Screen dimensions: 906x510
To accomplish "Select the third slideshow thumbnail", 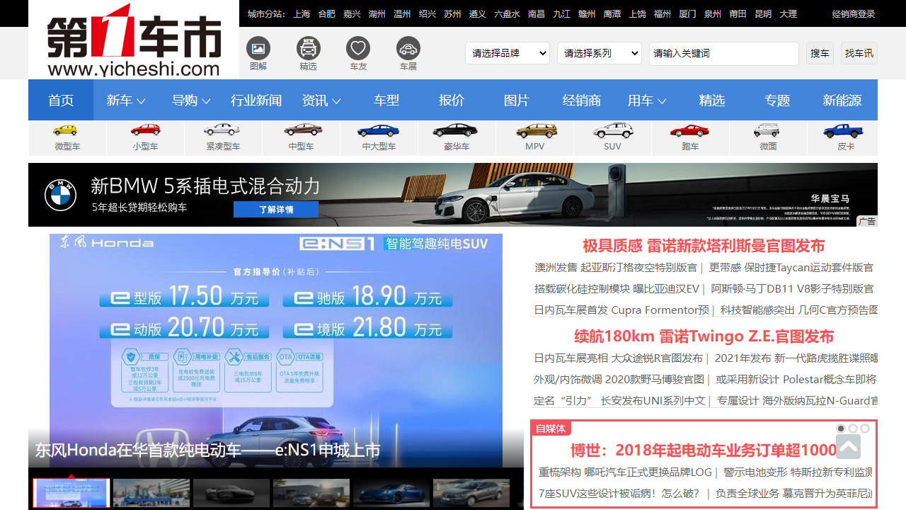I will tap(231, 493).
